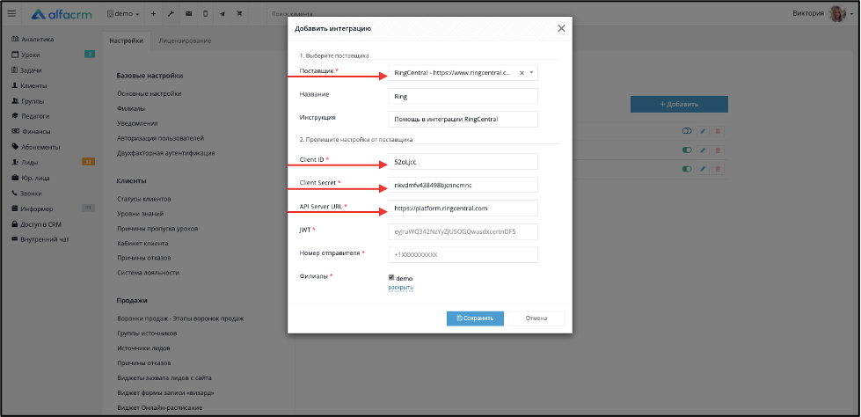The width and height of the screenshot is (861, 417).
Task: Open user menu arrow beside avatar
Action: 851,14
